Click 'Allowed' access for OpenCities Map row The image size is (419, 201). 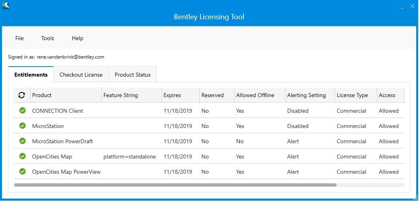[388, 156]
